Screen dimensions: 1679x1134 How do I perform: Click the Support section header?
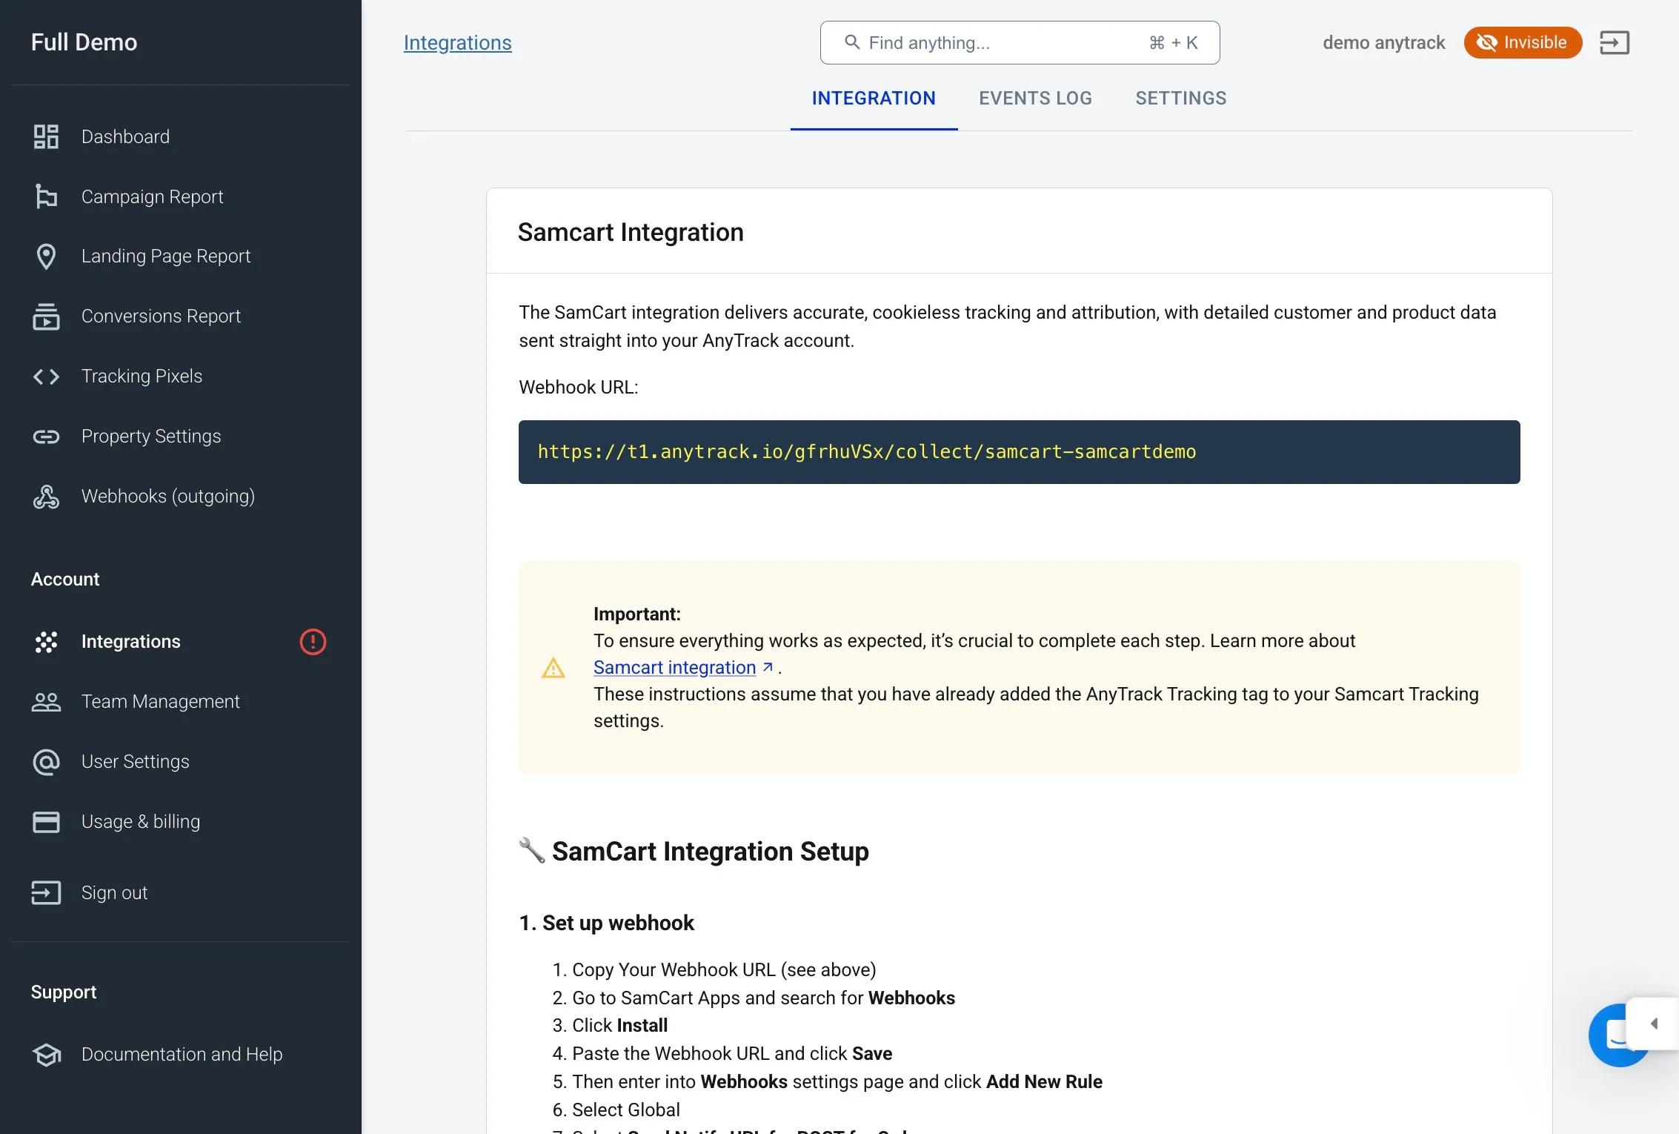pyautogui.click(x=64, y=992)
